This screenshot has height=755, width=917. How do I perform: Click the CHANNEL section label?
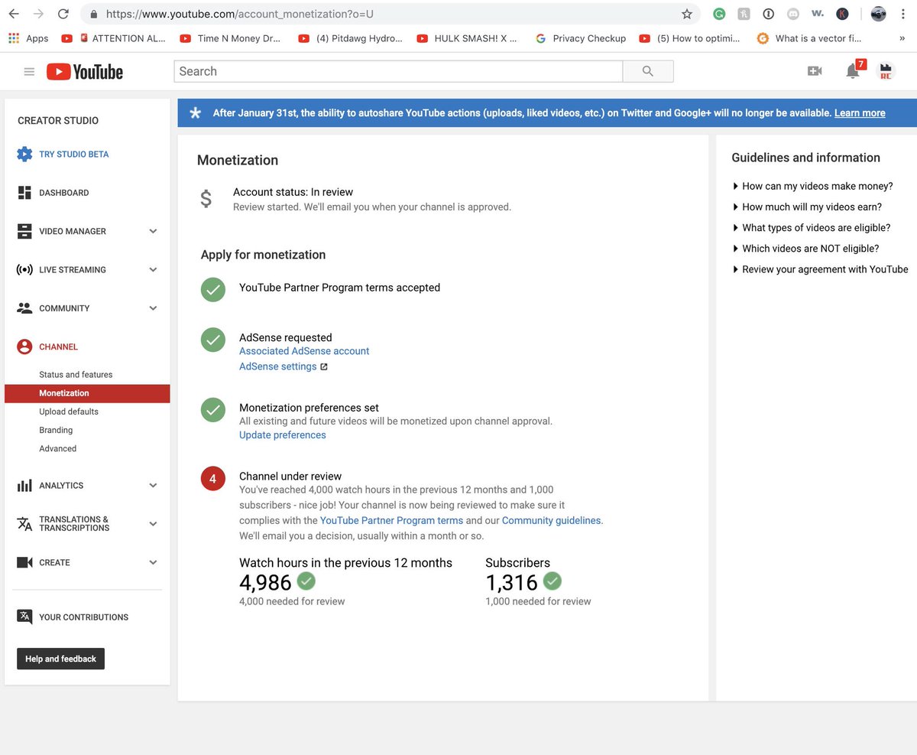[59, 347]
